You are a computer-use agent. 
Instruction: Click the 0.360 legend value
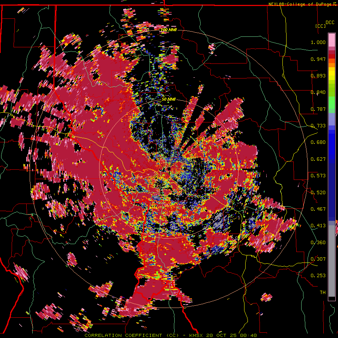318,243
